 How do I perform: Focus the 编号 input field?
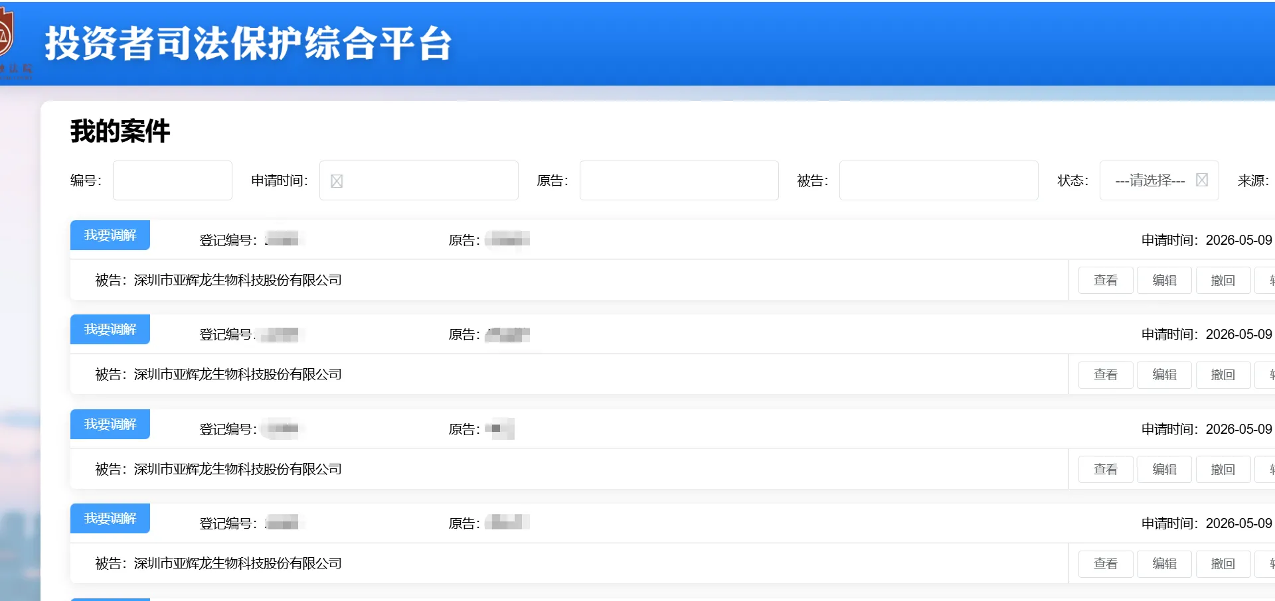click(x=173, y=180)
